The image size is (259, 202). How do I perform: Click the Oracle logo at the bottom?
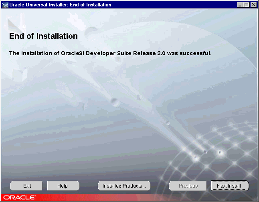click(x=19, y=197)
